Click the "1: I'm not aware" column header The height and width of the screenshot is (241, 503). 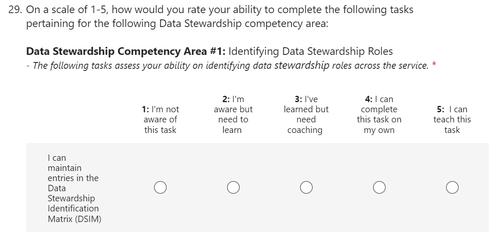pyautogui.click(x=160, y=119)
